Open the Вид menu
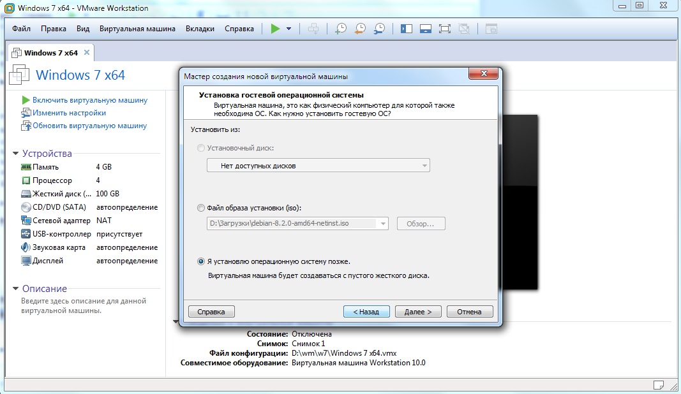The image size is (681, 394). pyautogui.click(x=83, y=29)
